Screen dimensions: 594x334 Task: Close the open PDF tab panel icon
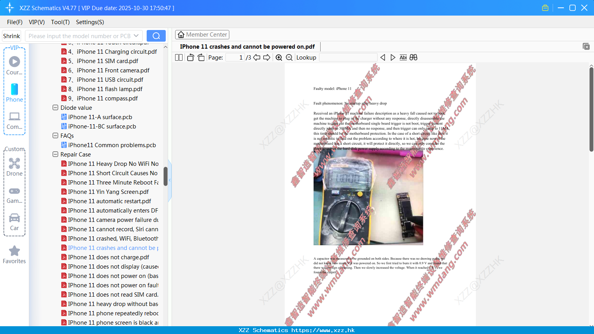tap(586, 46)
